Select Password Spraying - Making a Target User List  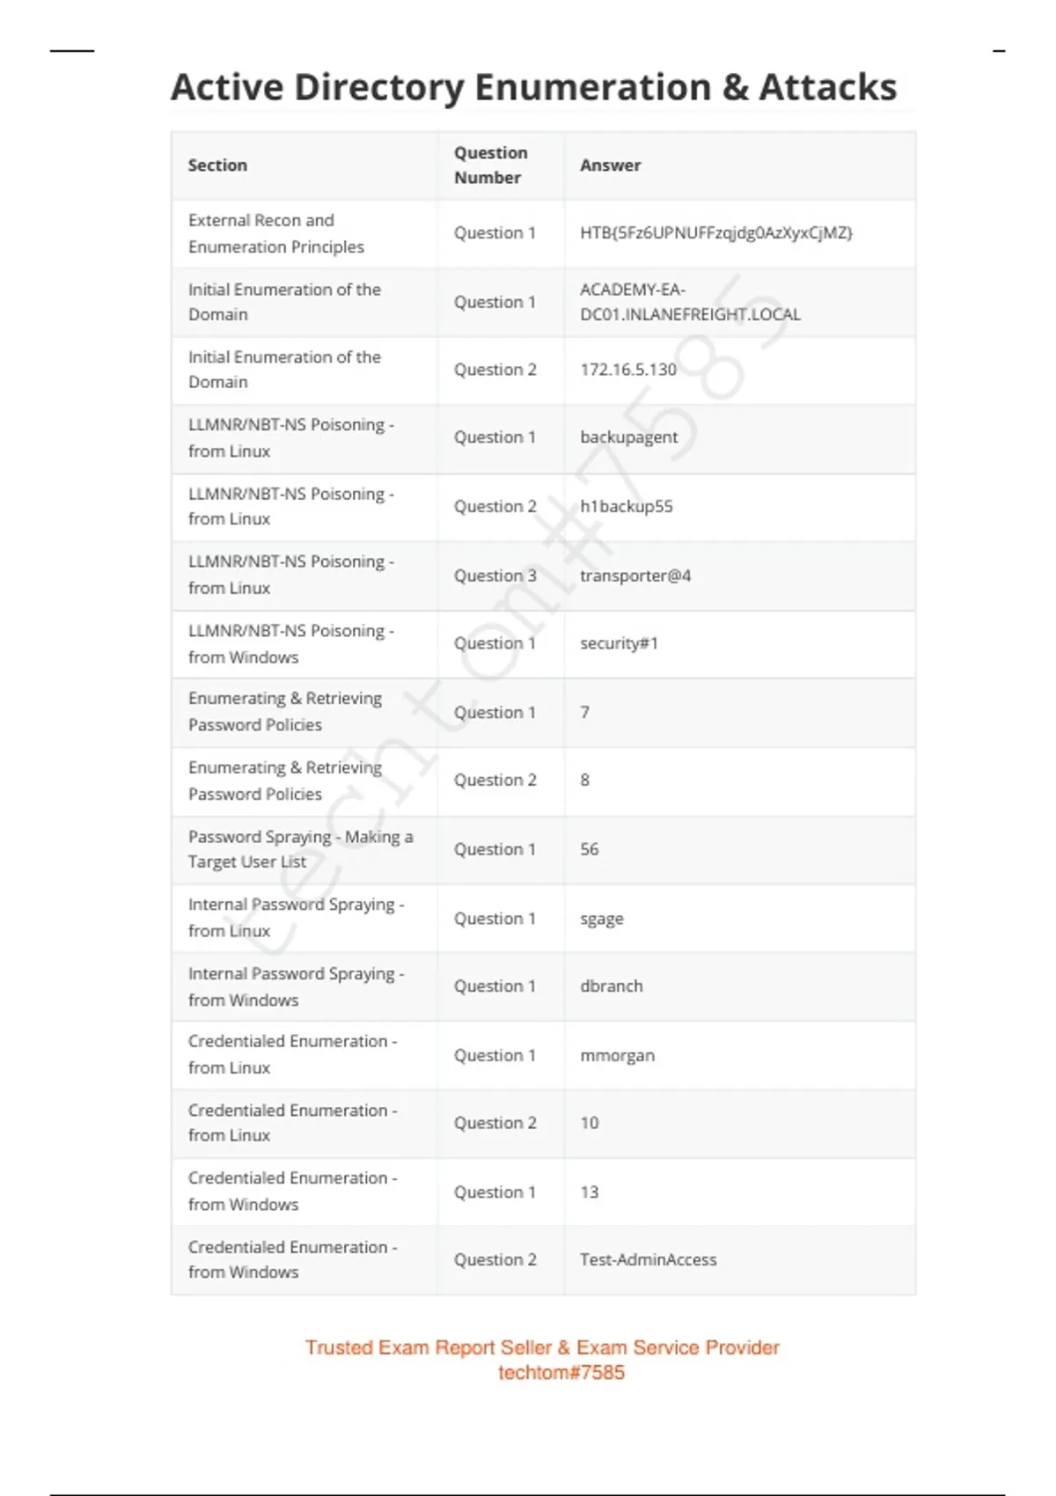tap(300, 849)
